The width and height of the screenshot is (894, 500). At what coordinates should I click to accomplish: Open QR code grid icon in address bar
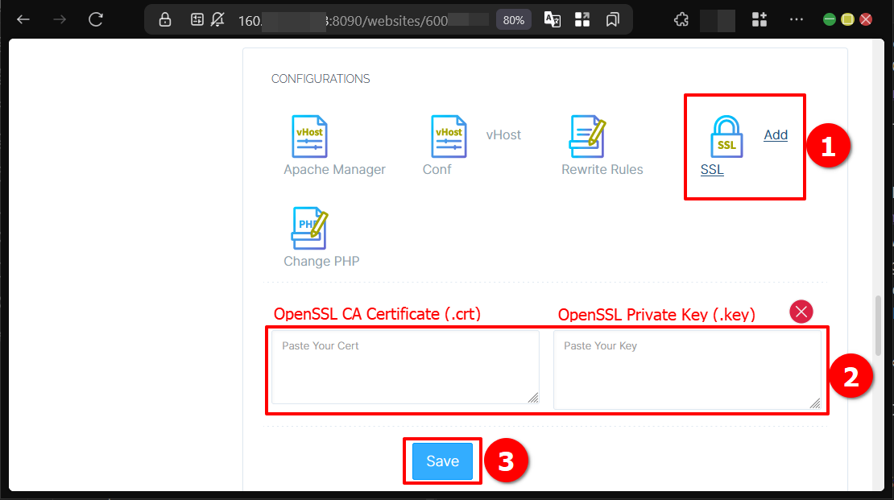coord(582,20)
